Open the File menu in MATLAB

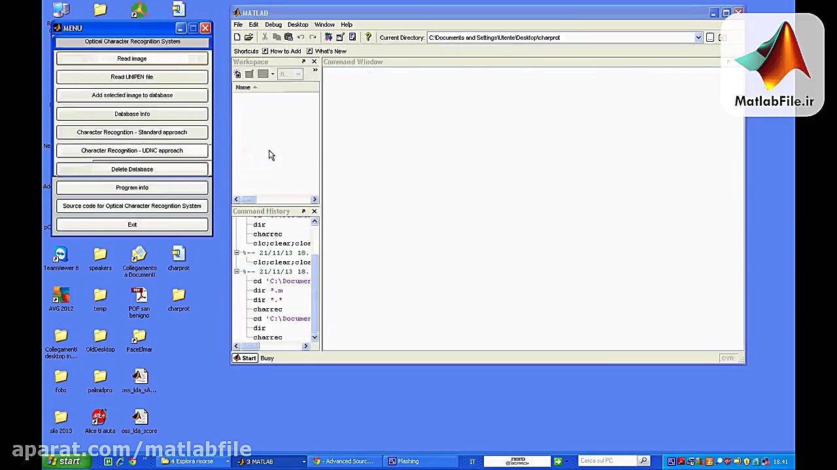click(x=238, y=25)
